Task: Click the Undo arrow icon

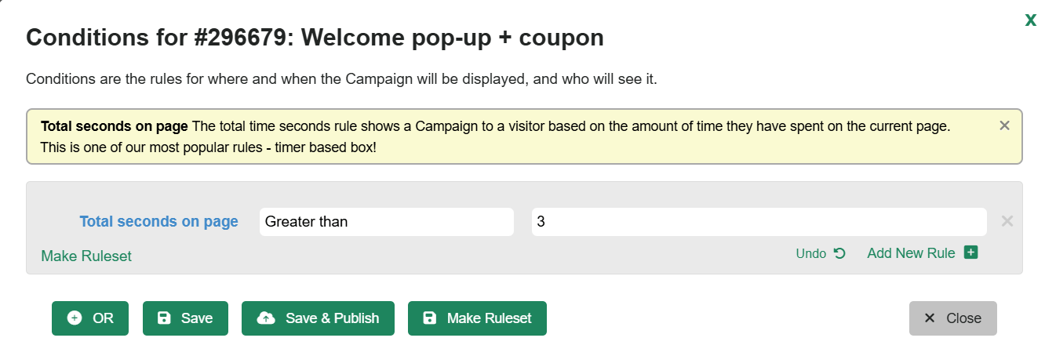Action: point(839,253)
